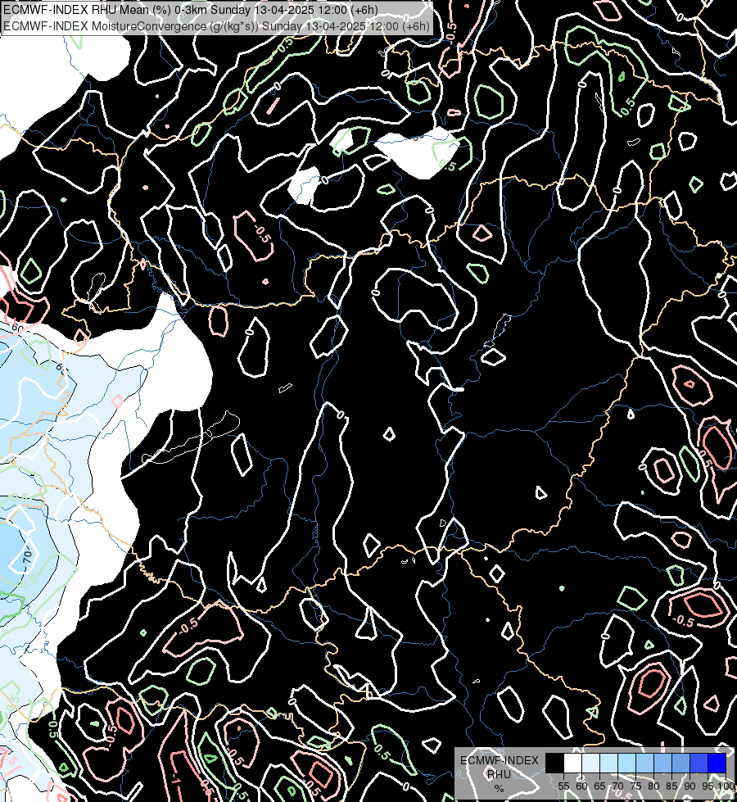The image size is (737, 802).
Task: Pick the 70-75% legend swatch
Action: (x=627, y=763)
